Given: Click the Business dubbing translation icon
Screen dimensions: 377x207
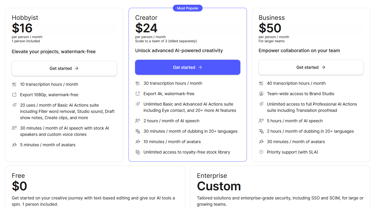Looking at the screenshot, I should point(261,131).
